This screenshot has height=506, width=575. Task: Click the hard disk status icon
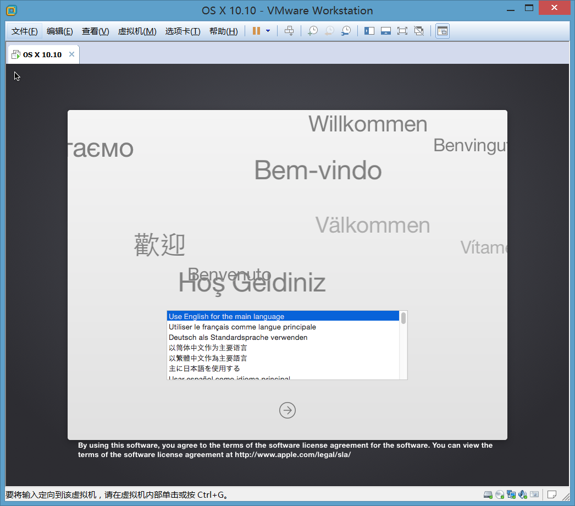(488, 494)
